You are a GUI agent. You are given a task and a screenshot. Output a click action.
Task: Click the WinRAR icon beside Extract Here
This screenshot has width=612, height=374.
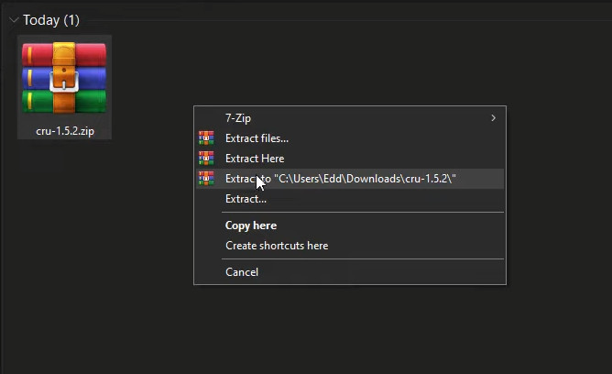pyautogui.click(x=206, y=159)
